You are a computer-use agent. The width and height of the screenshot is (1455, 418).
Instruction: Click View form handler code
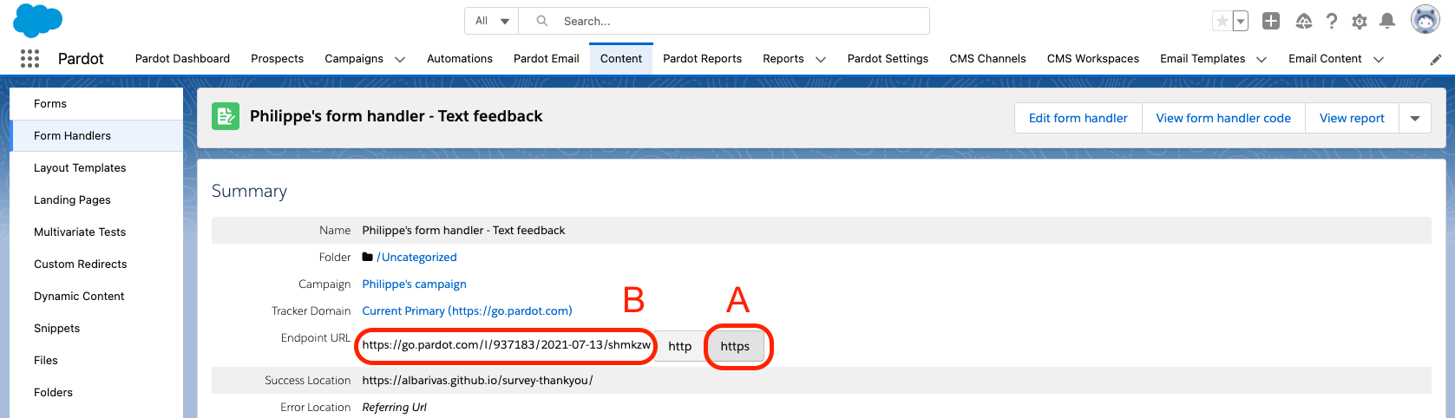pos(1223,118)
